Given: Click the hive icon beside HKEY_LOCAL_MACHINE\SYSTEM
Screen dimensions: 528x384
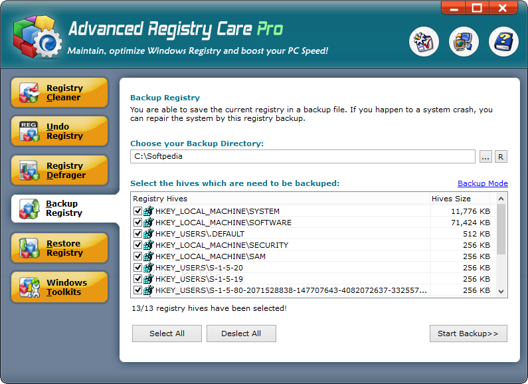Looking at the screenshot, I should click(149, 211).
